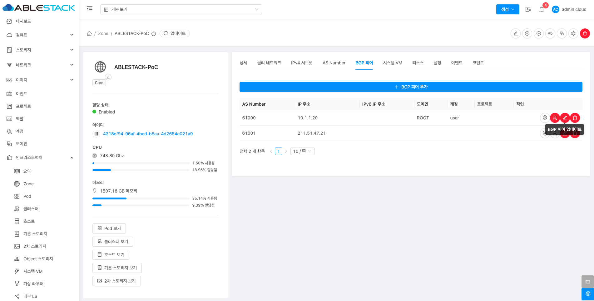Click the pause icon in zone action toolbar
Image resolution: width=594 pixels, height=301 pixels.
[527, 33]
